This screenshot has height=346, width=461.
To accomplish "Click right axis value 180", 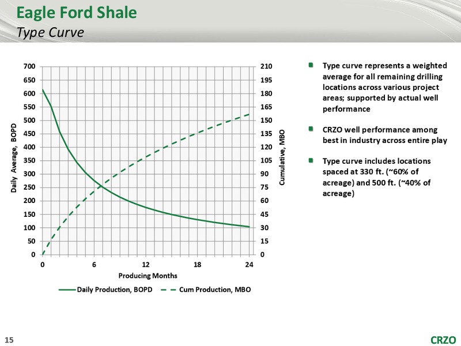I will pos(266,93).
